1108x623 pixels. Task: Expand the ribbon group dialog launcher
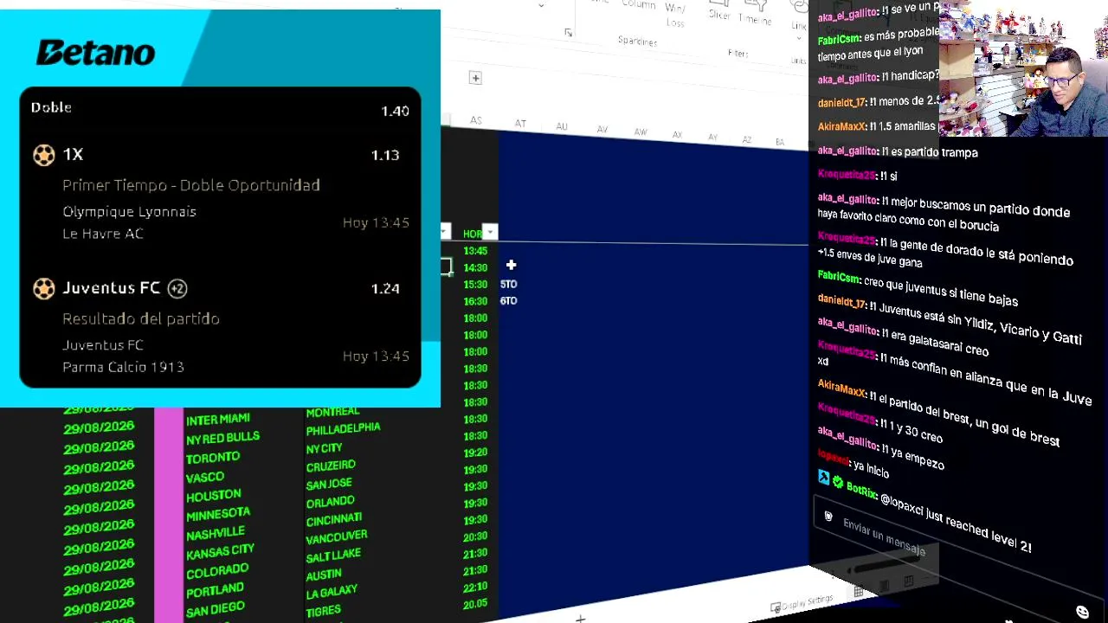click(x=568, y=33)
